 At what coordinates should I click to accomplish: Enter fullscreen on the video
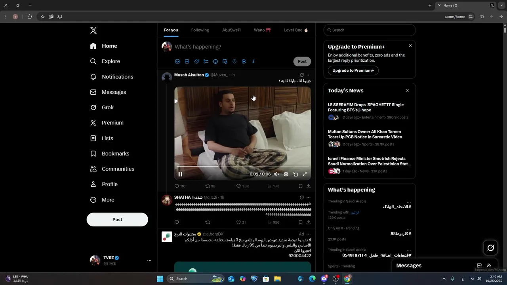point(305,174)
